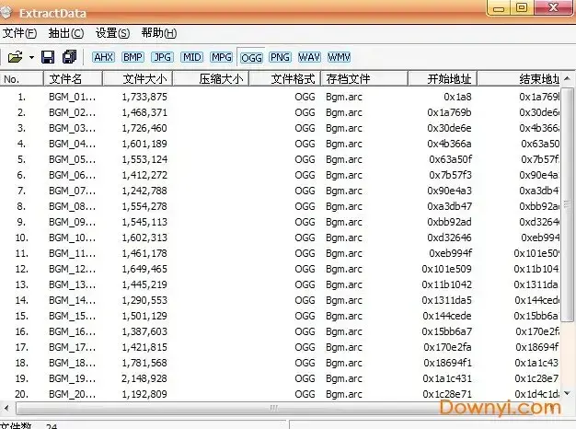Click file size value 1,733,875
This screenshot has width=576, height=429.
click(144, 97)
